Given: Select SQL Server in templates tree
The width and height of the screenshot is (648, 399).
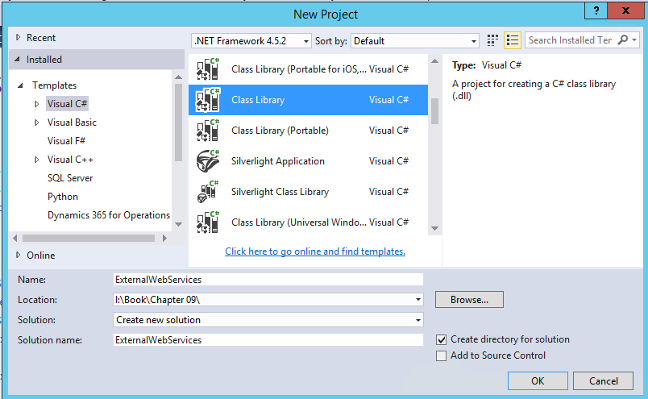Looking at the screenshot, I should [70, 178].
